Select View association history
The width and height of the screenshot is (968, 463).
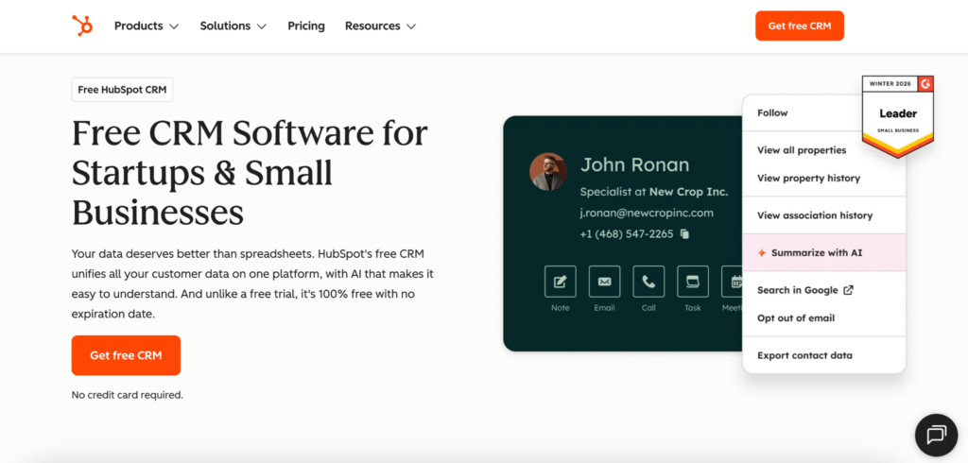[x=814, y=215]
